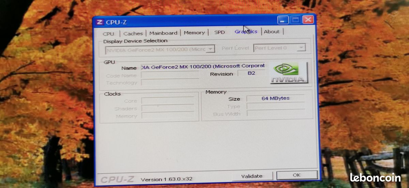Click the Clocks Core field
409x188 pixels.
pos(168,101)
